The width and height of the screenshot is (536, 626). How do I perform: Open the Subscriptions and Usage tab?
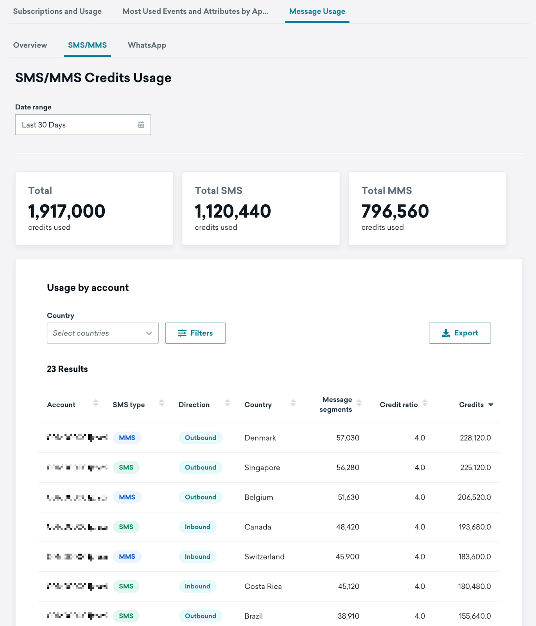[x=57, y=11]
